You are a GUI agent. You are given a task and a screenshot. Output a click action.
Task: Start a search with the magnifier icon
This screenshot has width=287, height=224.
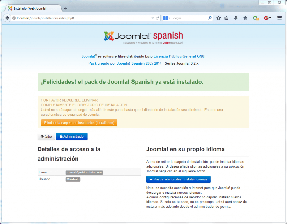point(210,17)
